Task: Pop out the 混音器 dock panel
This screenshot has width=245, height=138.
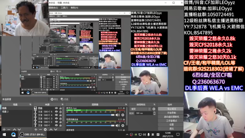Action: coord(126,104)
